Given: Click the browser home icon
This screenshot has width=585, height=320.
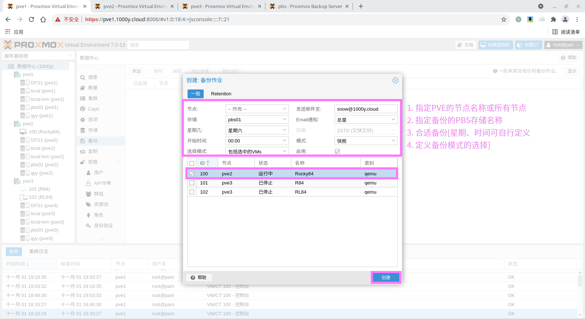Looking at the screenshot, I should pos(43,19).
